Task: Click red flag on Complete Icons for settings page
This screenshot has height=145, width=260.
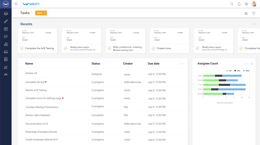Action: (63, 98)
